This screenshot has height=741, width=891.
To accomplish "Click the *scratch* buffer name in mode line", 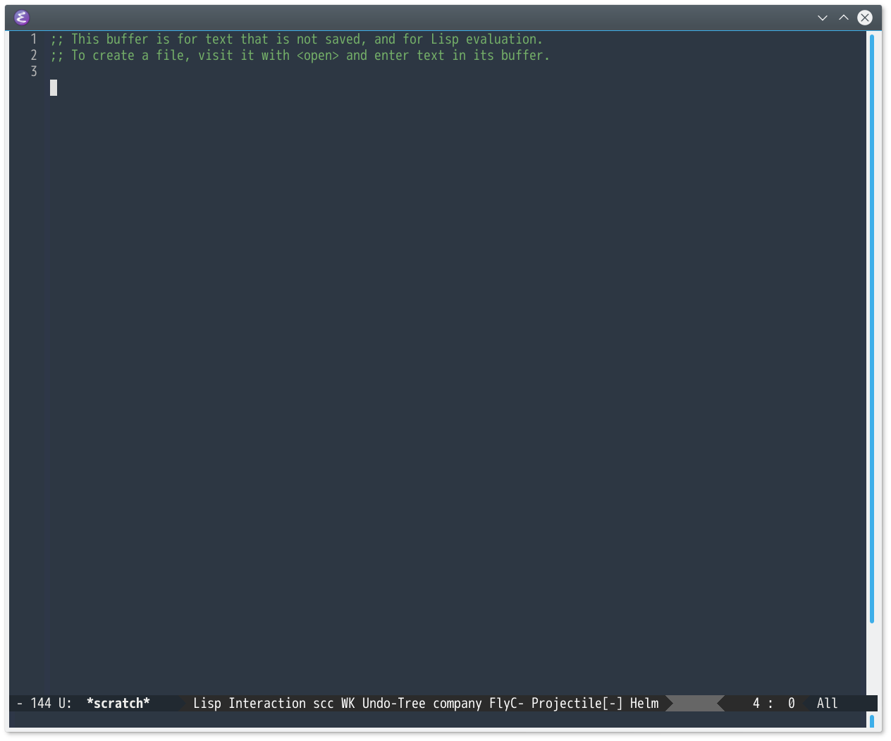I will [x=118, y=703].
